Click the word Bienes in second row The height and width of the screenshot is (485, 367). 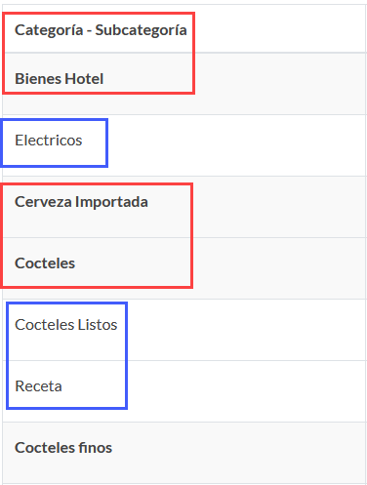click(x=38, y=79)
